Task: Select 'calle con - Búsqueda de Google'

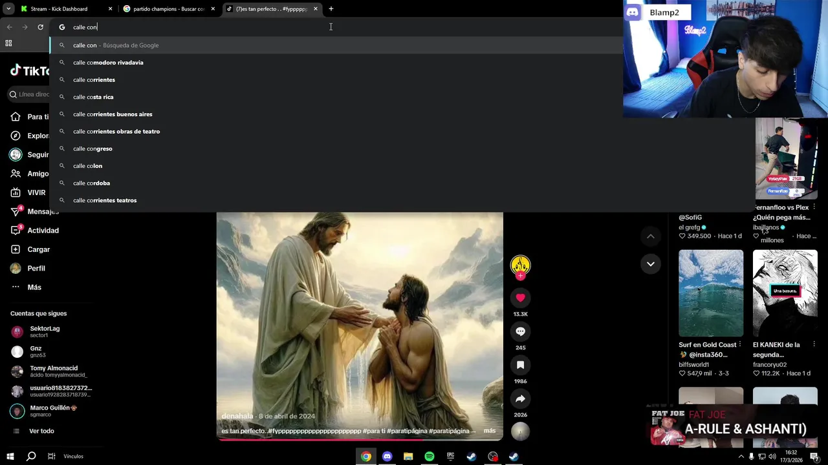Action: click(336, 45)
